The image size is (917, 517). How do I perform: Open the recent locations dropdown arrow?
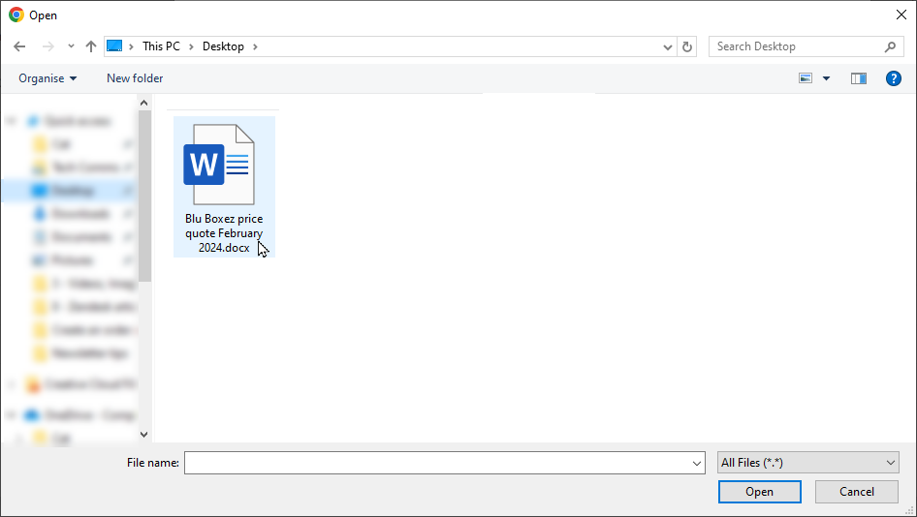point(71,46)
